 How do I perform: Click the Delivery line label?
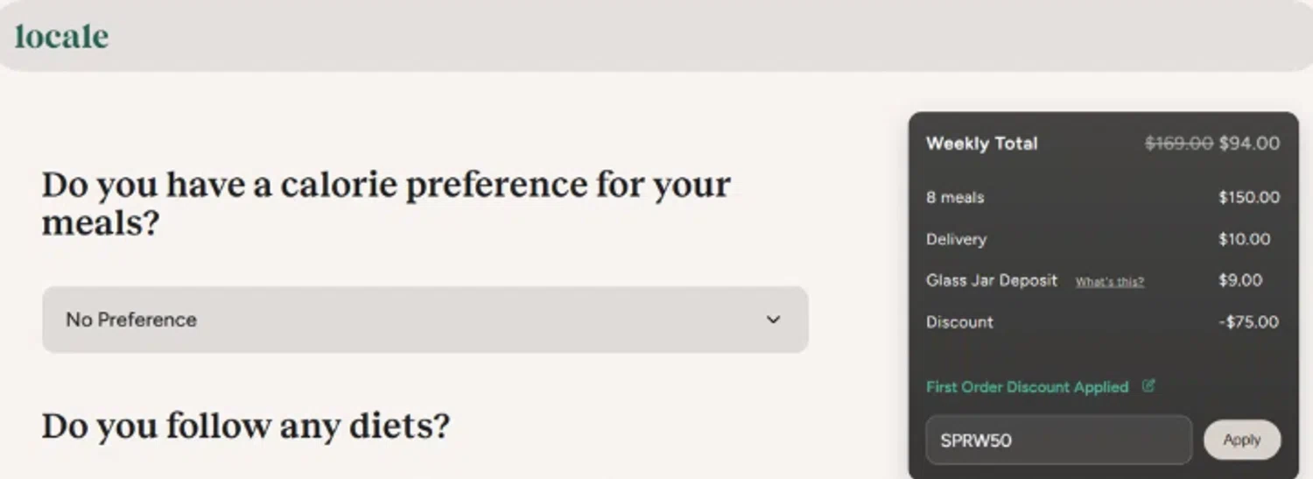coord(956,239)
